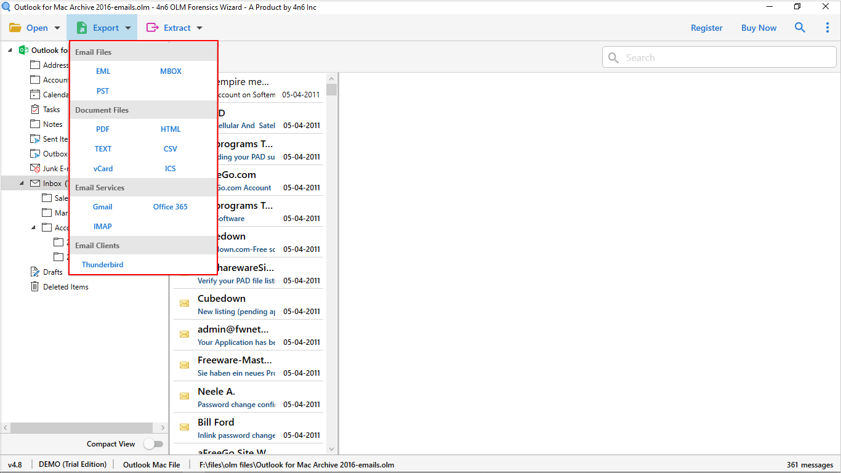Select the Notes folder icon
This screenshot has height=473, width=841.
coord(35,124)
